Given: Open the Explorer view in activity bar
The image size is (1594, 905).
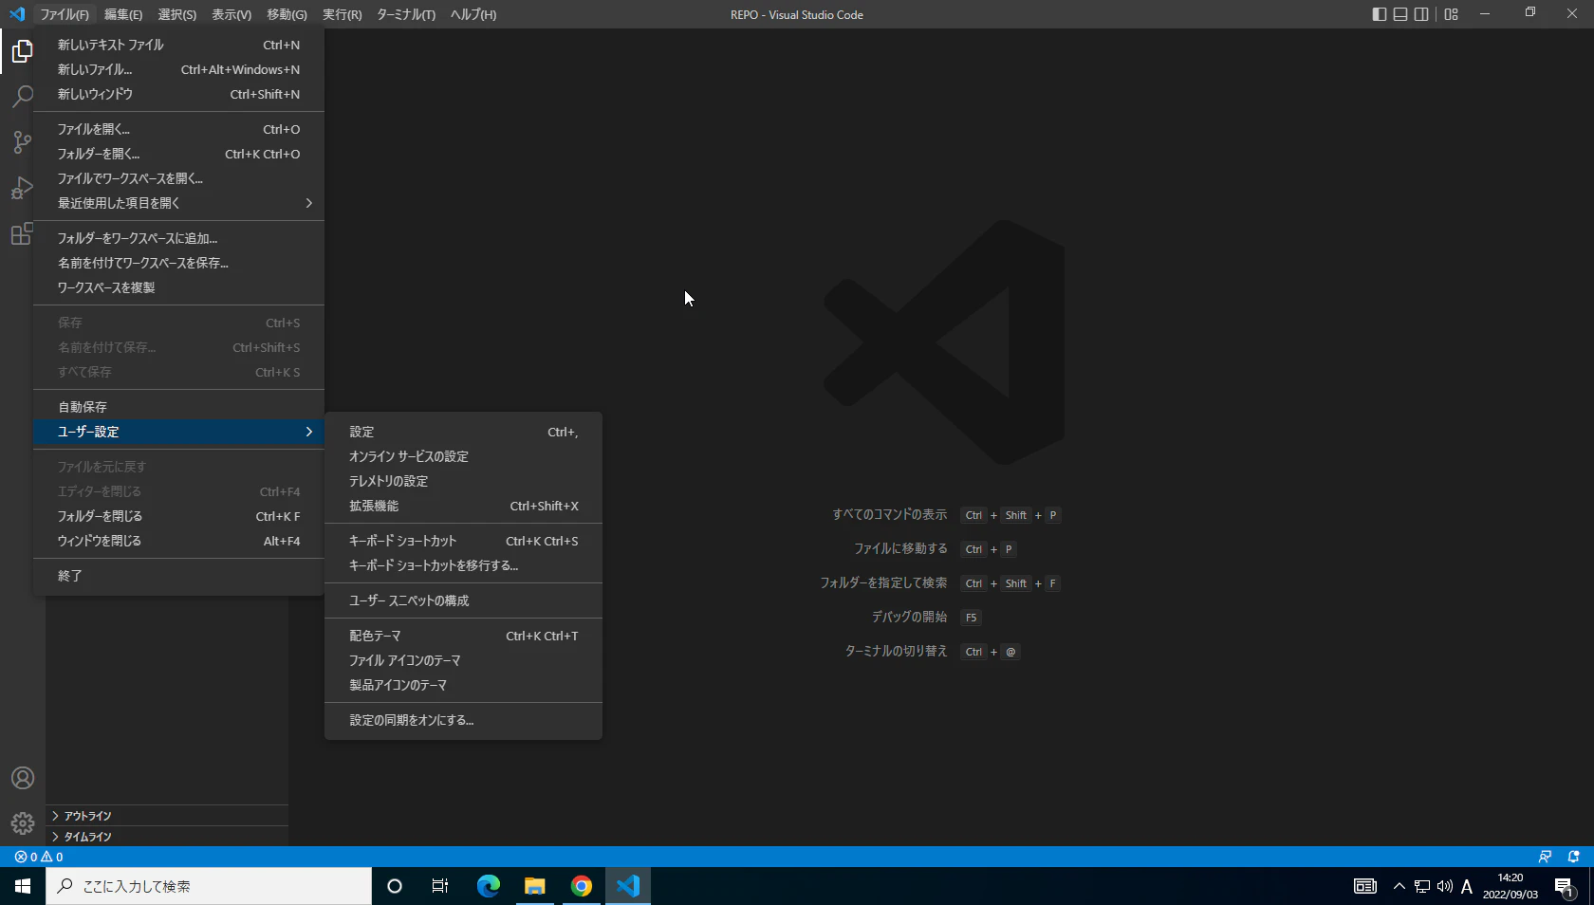Looking at the screenshot, I should coord(23,51).
